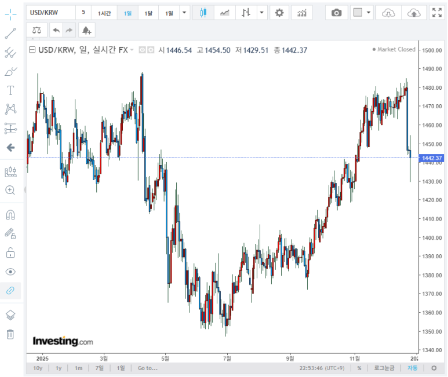Open chart settings gear in top toolbar
This screenshot has width=448, height=377.
[x=280, y=13]
